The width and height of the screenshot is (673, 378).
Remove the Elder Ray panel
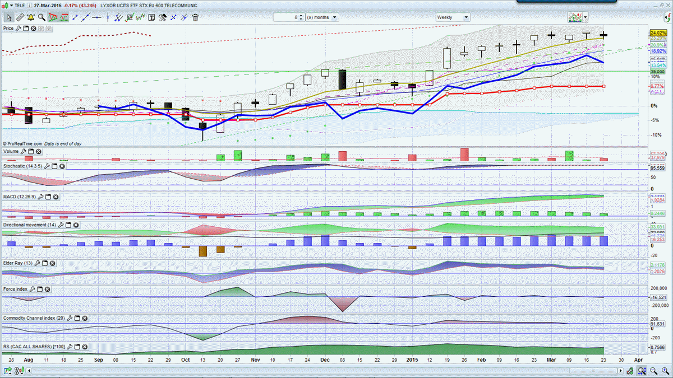pyautogui.click(x=52, y=263)
